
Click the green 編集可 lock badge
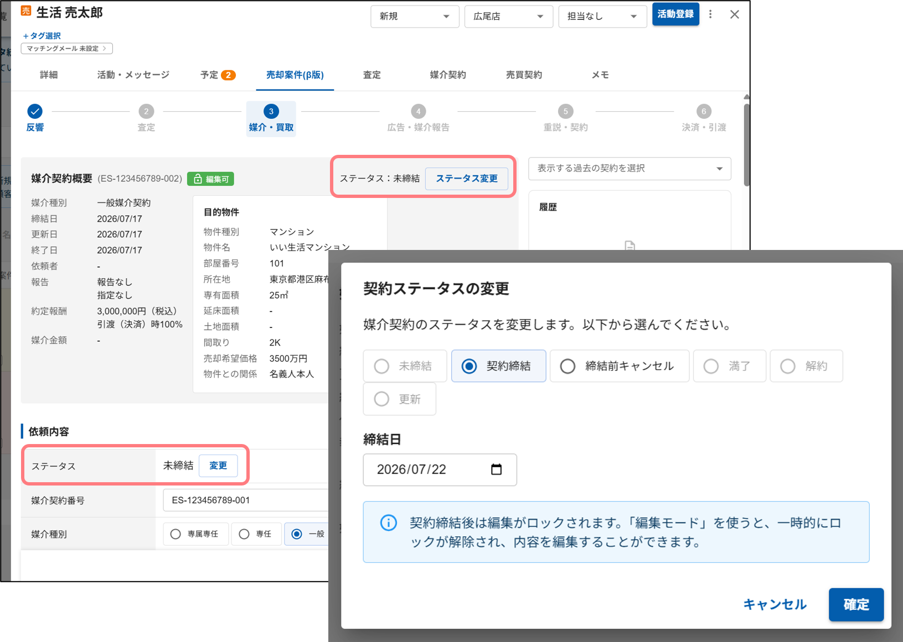(210, 179)
